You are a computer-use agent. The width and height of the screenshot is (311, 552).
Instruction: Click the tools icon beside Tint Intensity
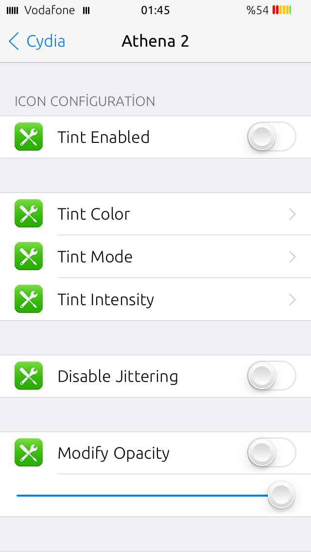tap(29, 299)
